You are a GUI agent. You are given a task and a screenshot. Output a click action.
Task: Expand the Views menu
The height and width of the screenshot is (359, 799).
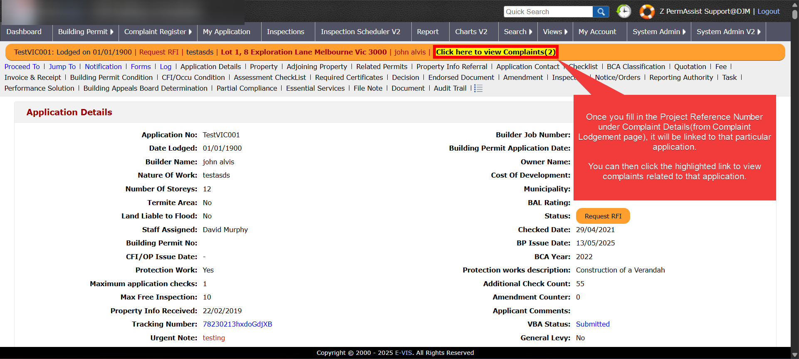[555, 32]
